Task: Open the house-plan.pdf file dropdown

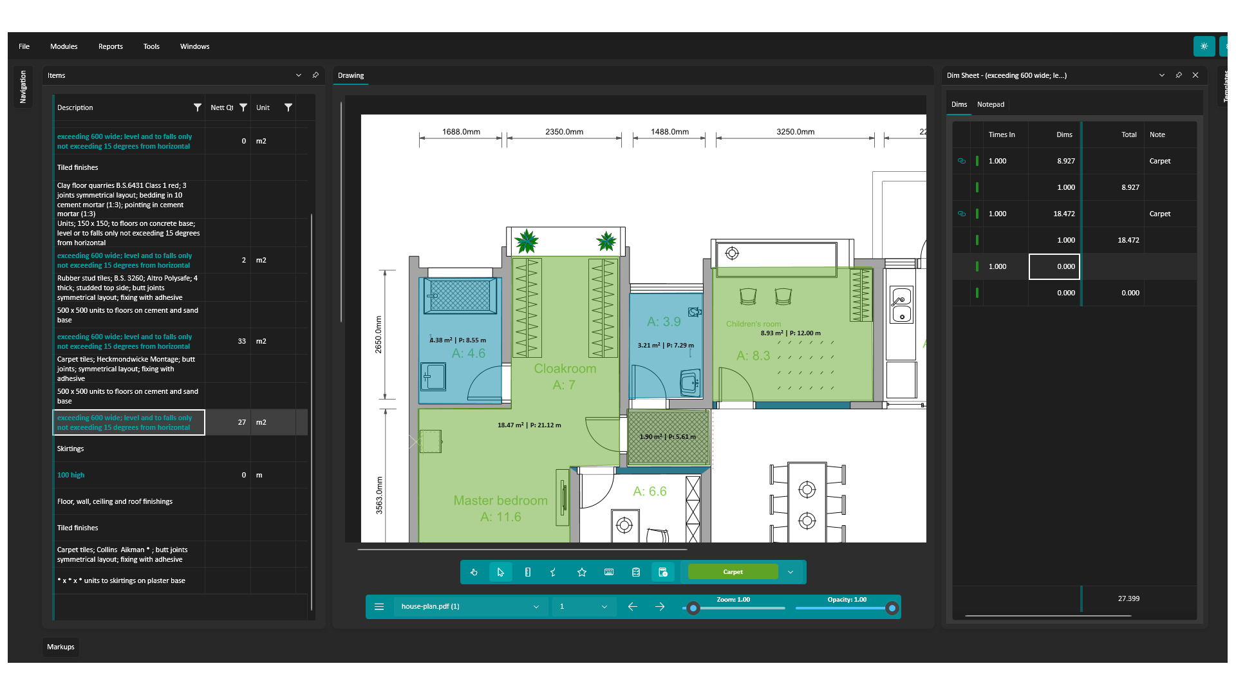Action: (536, 607)
